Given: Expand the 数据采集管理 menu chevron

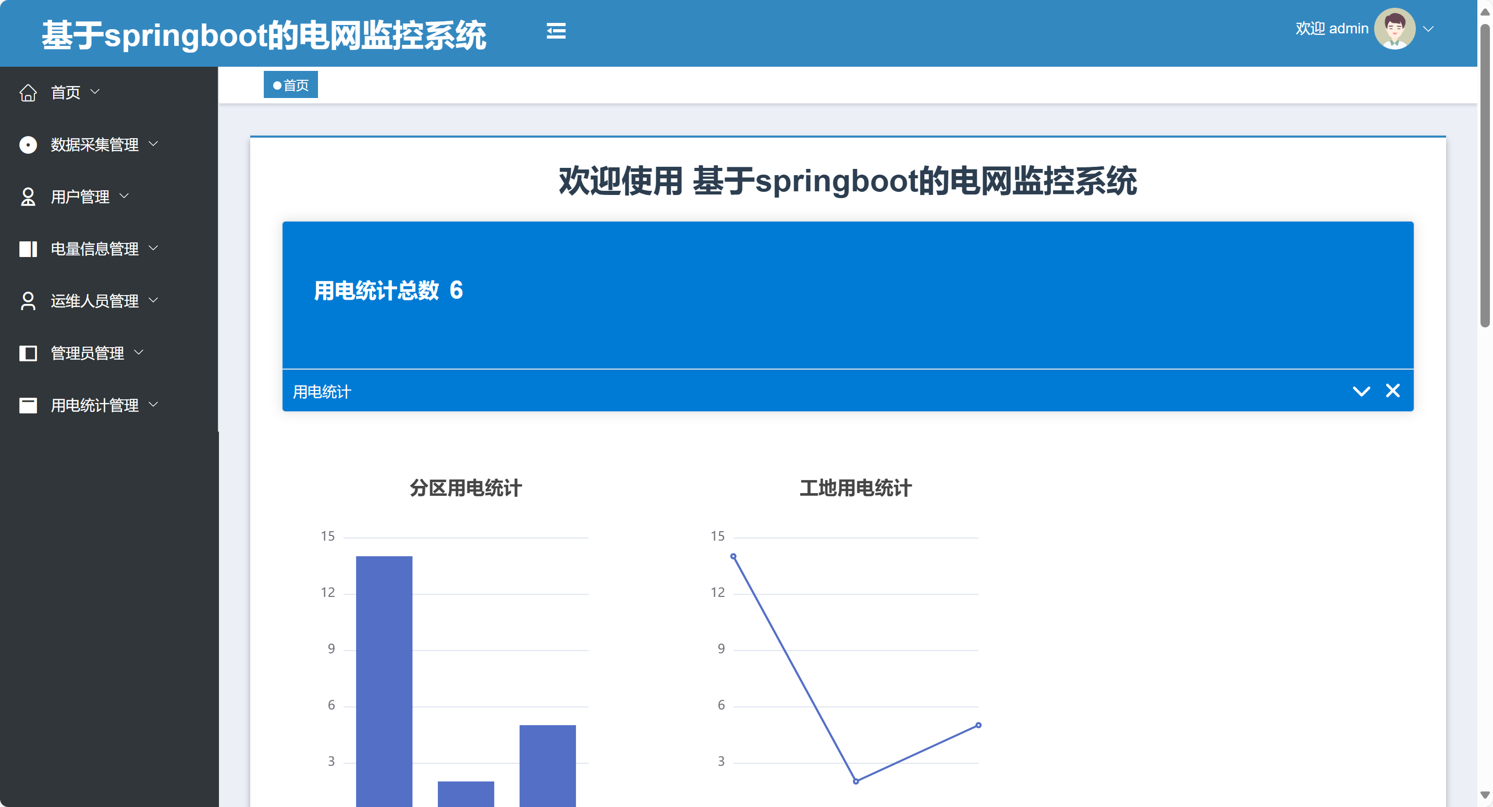Looking at the screenshot, I should pyautogui.click(x=154, y=144).
